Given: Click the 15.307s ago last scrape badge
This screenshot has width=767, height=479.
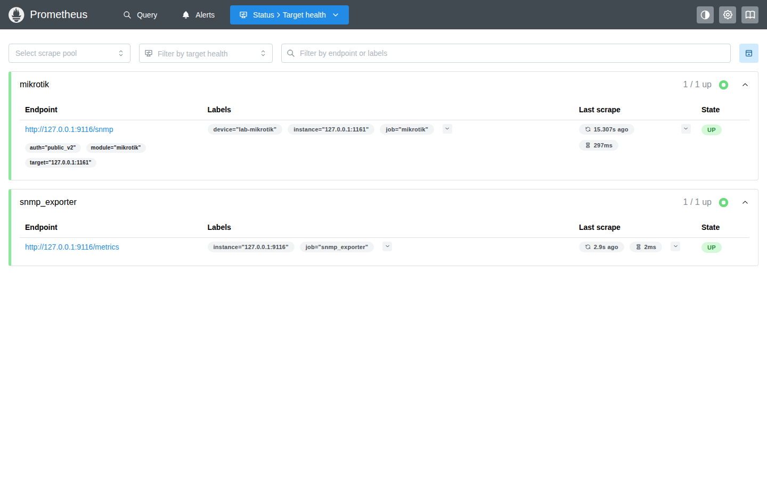Looking at the screenshot, I should tap(607, 129).
